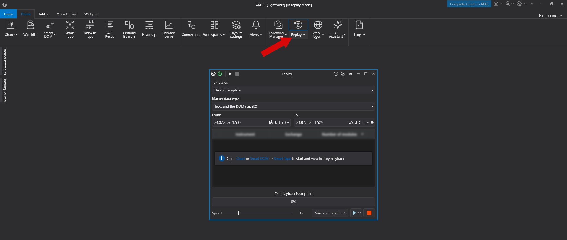Open Replay window settings gear
Screen dimensions: 567x240
pos(343,74)
